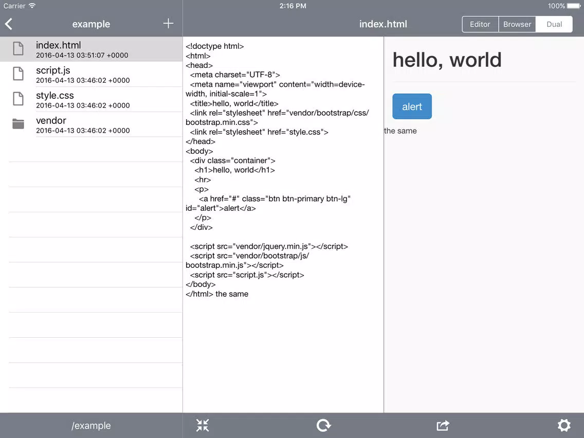Click the </head> closing tag line
The image size is (584, 438).
[200, 141]
